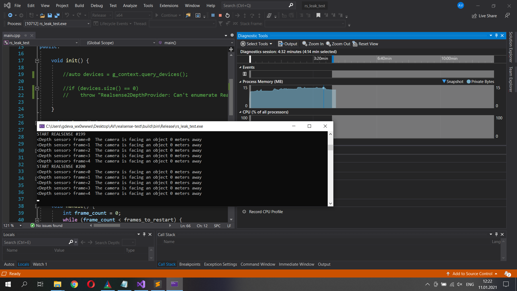Open Google Chrome from the taskbar
Image resolution: width=517 pixels, height=291 pixels.
point(74,284)
